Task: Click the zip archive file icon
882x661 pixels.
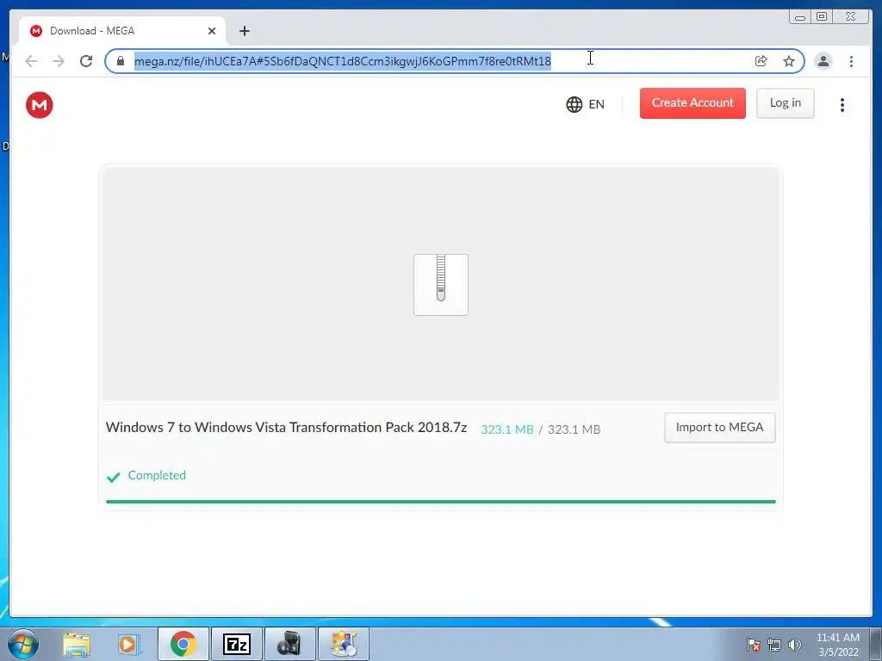Action: pyautogui.click(x=441, y=284)
